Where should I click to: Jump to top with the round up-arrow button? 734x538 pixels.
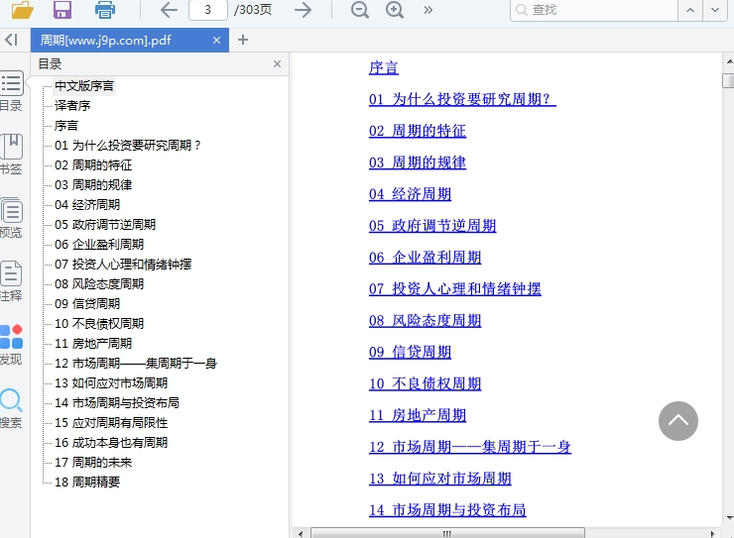click(x=678, y=421)
